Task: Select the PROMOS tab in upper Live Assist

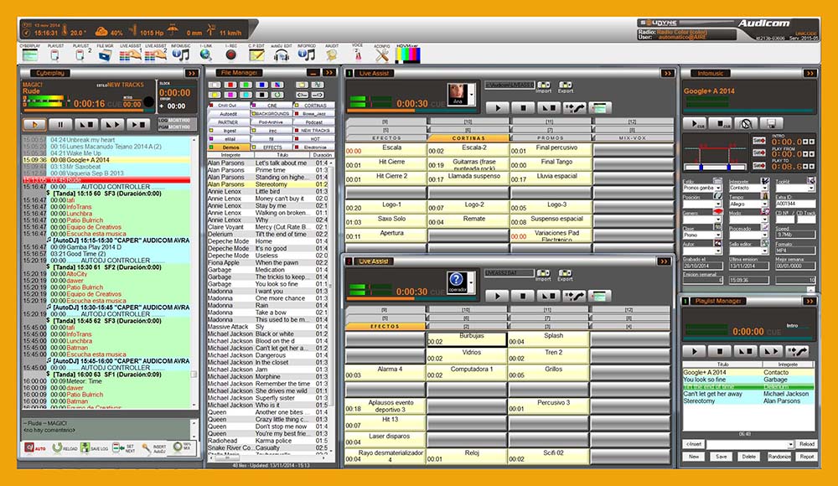Action: (551, 138)
